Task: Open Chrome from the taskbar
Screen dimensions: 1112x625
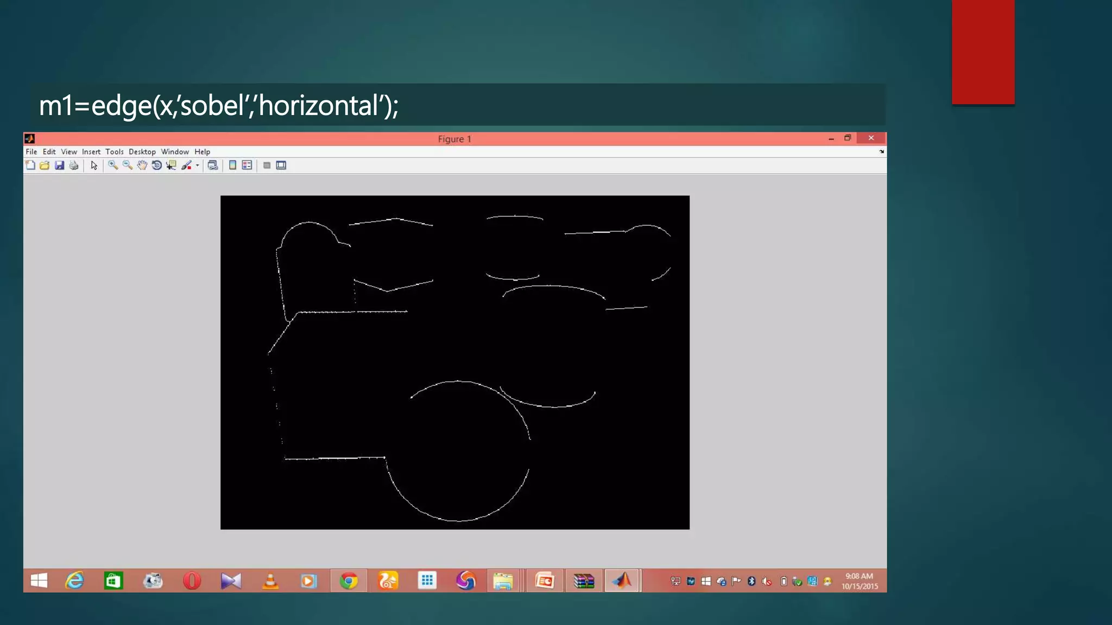Action: (349, 581)
